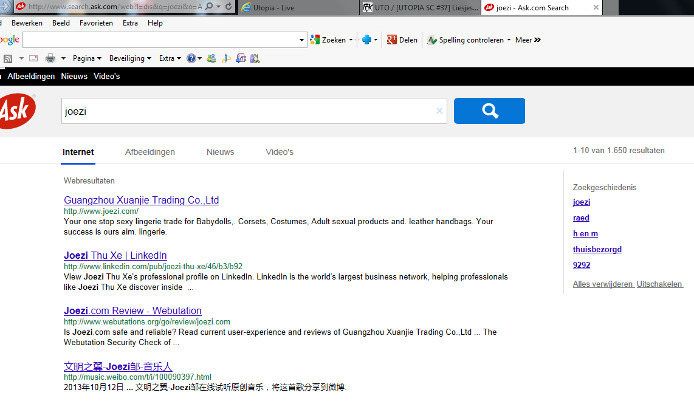The image size is (694, 401).
Task: Click 9292 in the search history
Action: (x=581, y=265)
